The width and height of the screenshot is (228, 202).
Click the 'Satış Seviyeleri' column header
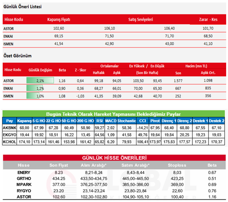[x=141, y=19]
